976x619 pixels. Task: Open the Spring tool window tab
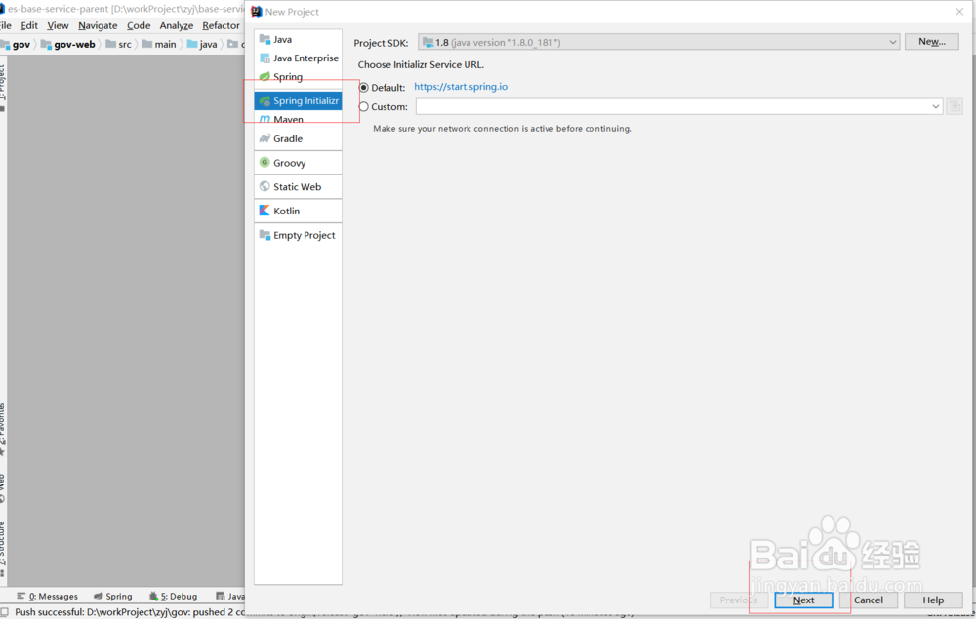112,596
